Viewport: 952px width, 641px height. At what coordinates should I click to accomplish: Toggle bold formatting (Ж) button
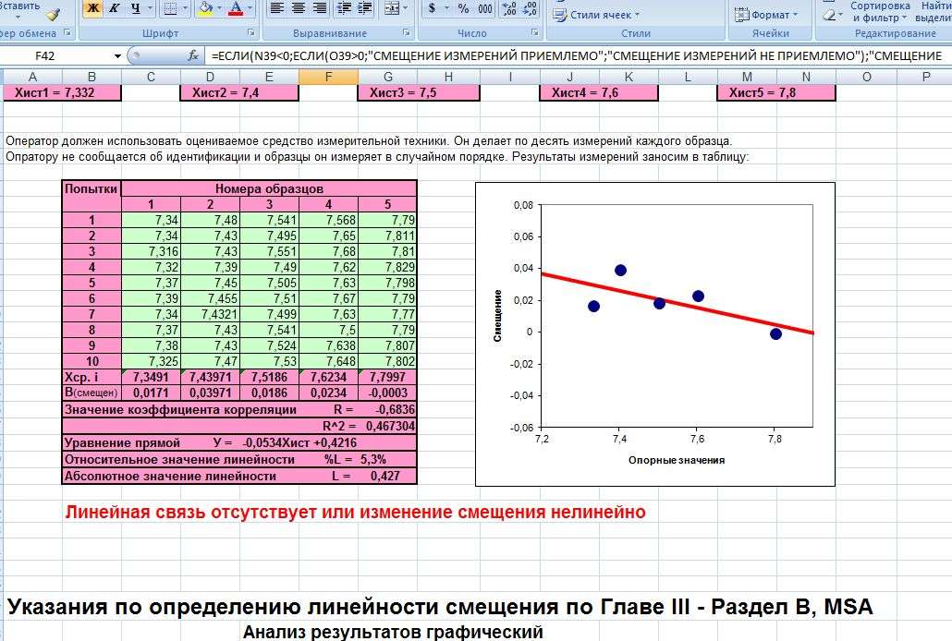click(92, 9)
